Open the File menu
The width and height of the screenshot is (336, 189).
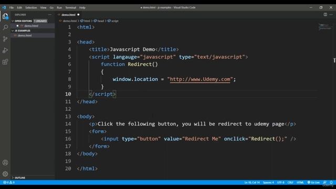[x=12, y=7]
